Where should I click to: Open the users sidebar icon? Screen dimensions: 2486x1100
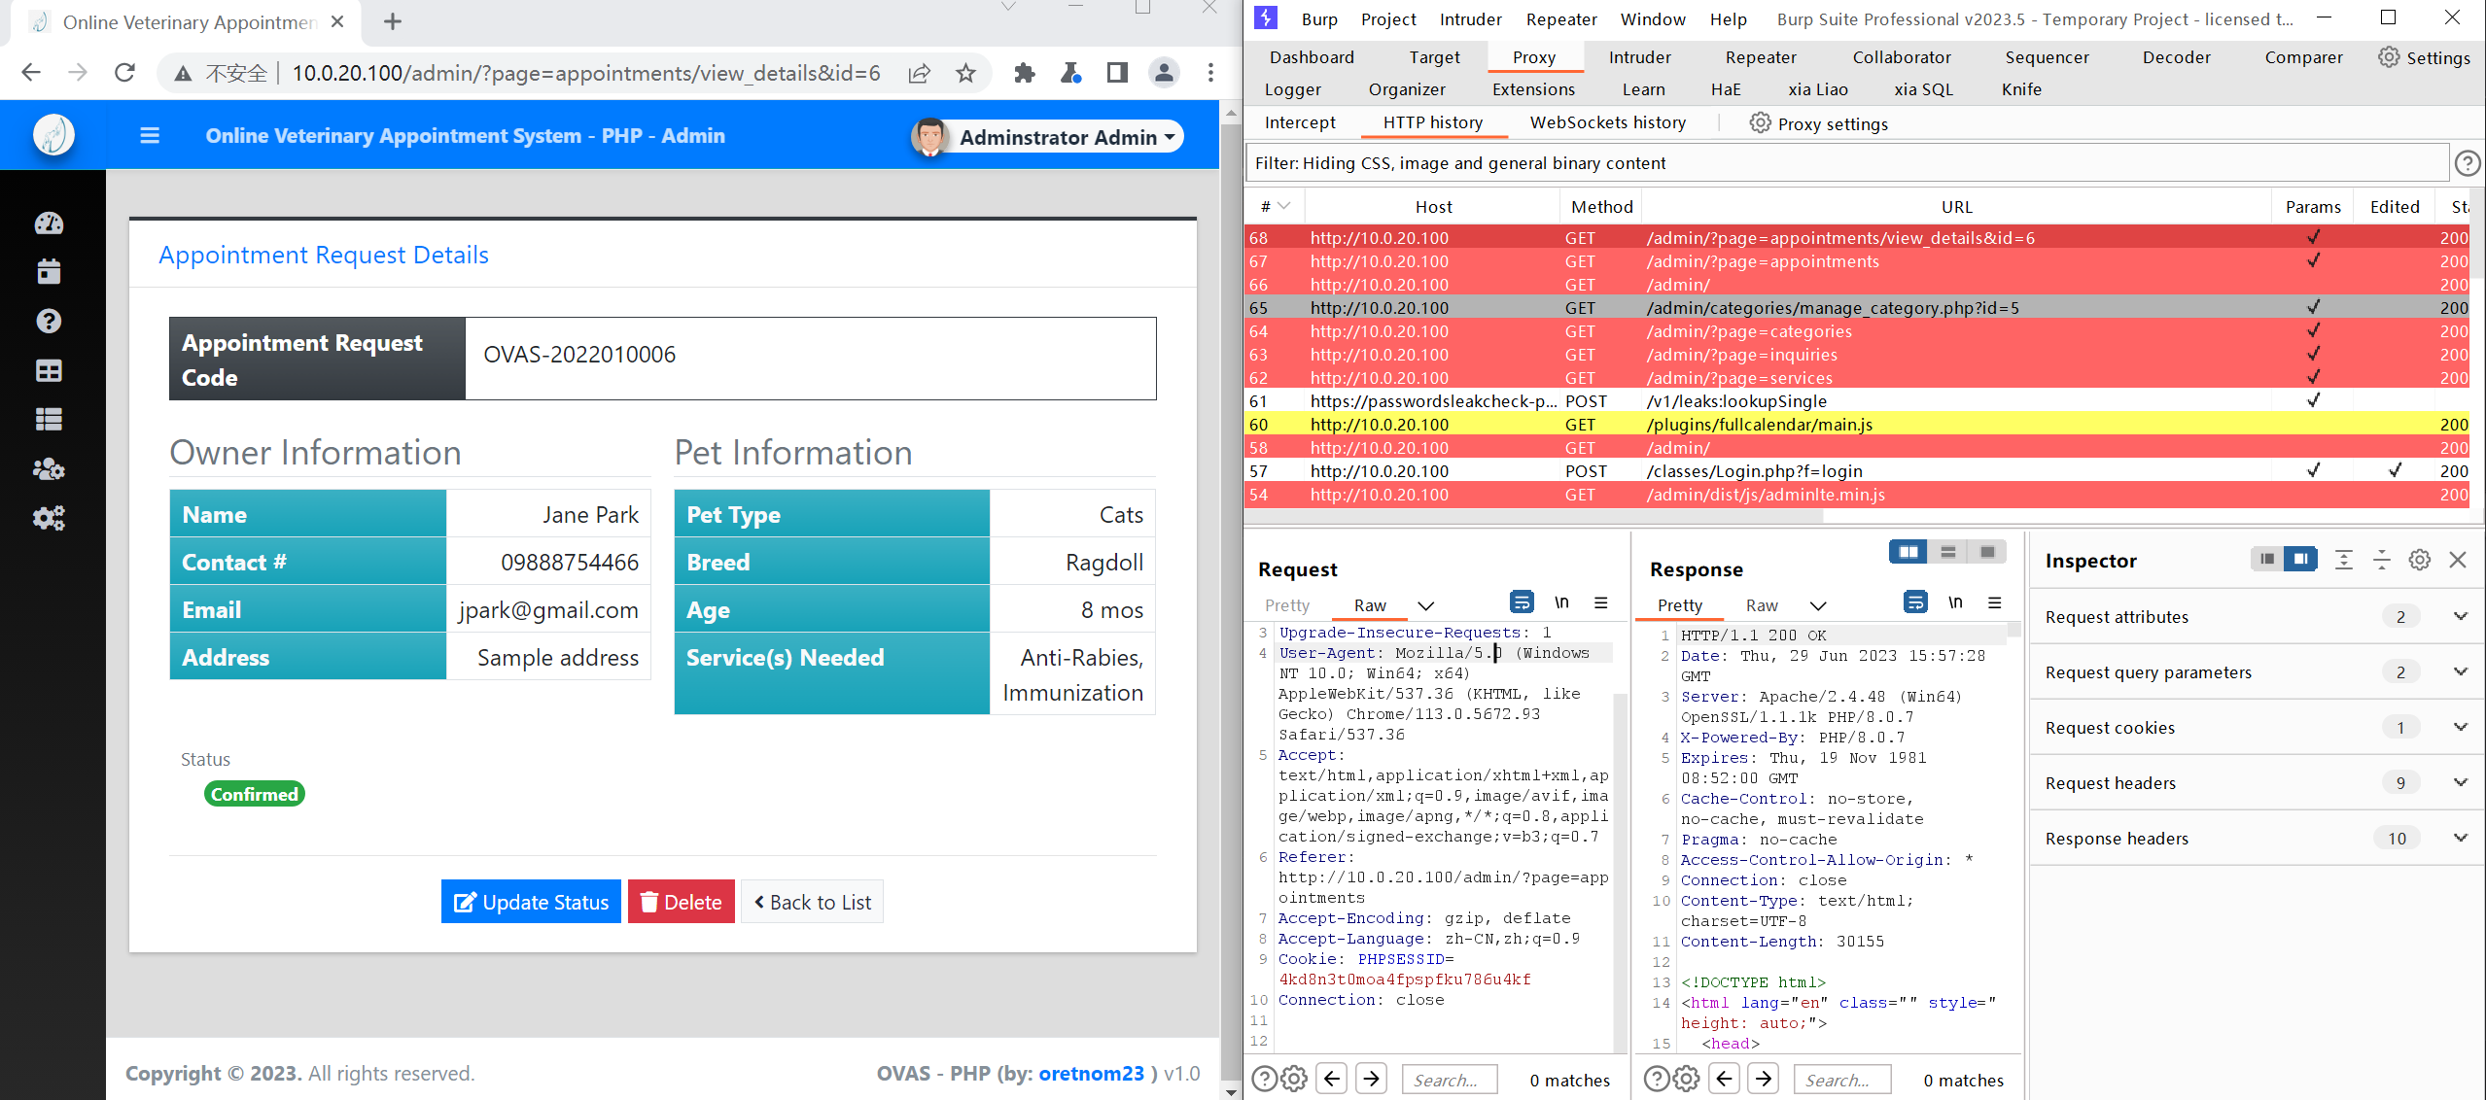49,469
